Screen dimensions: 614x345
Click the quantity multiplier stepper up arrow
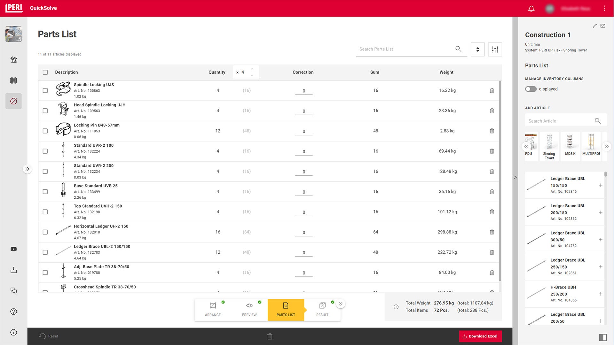(x=252, y=68)
